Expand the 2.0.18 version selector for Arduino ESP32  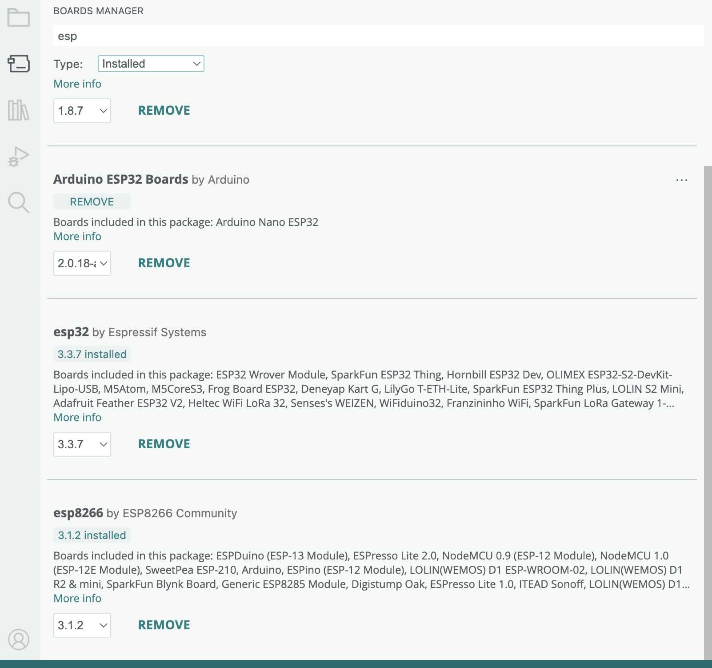[82, 263]
